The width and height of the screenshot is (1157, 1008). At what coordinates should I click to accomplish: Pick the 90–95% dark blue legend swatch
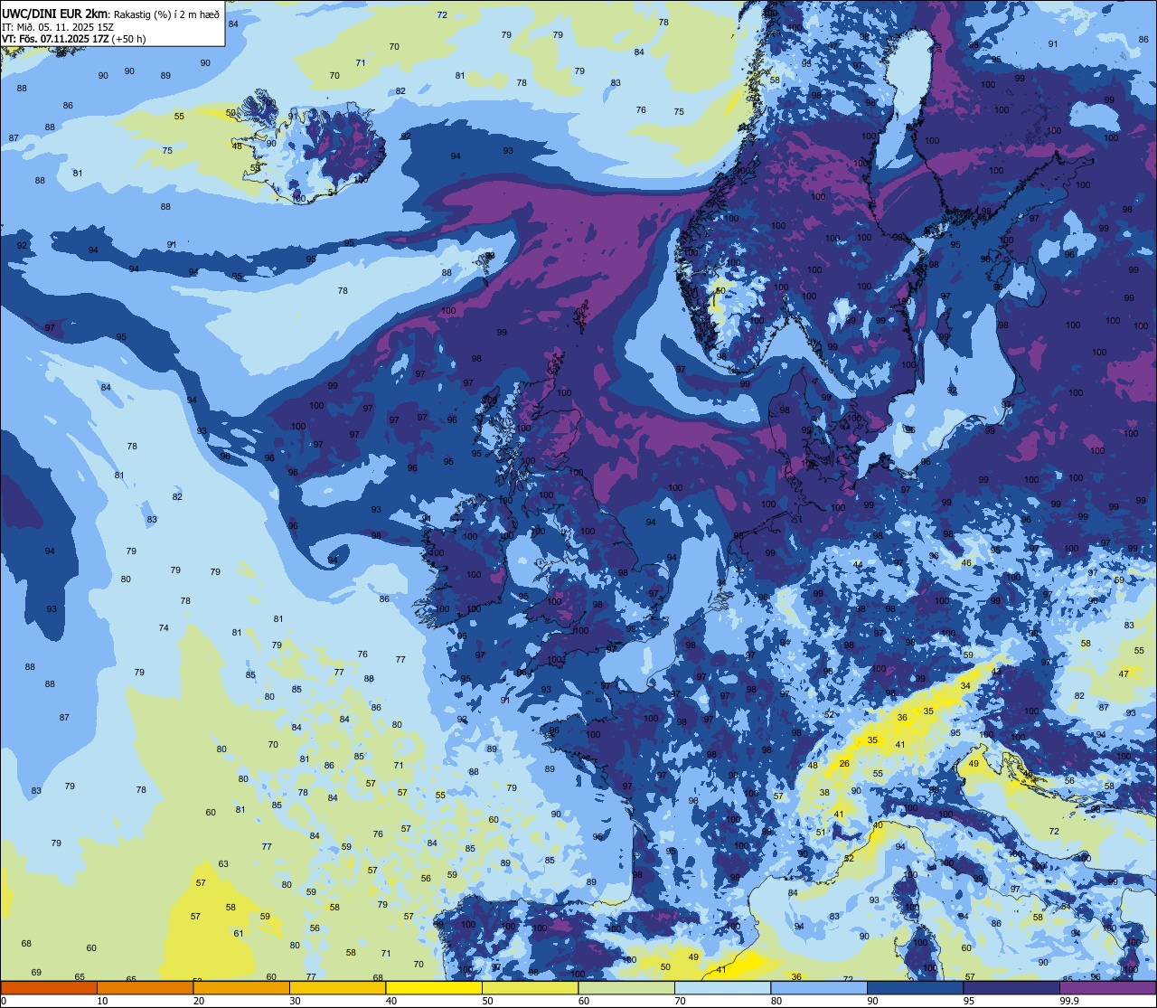pyautogui.click(x=915, y=987)
